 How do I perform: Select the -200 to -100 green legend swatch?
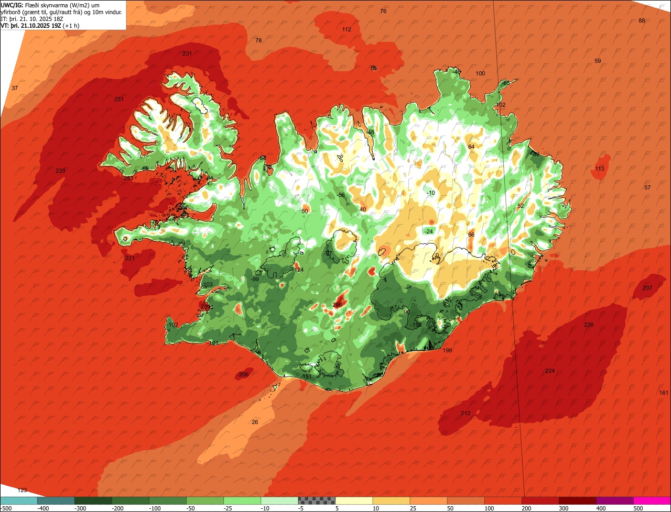(131, 500)
